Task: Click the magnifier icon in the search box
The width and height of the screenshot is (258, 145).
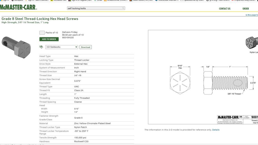Action: point(123,8)
